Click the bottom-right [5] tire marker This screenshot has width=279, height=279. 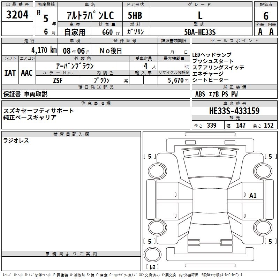pos(270,241)
